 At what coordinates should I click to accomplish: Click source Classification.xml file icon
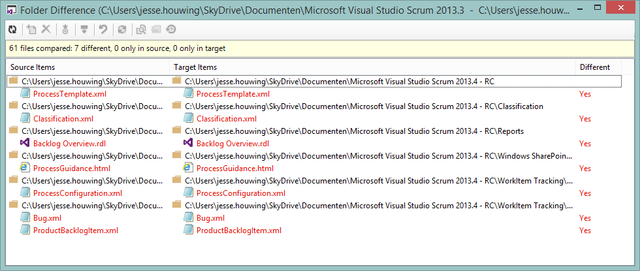(x=25, y=118)
